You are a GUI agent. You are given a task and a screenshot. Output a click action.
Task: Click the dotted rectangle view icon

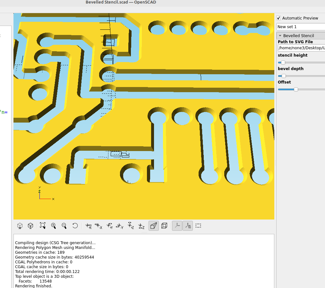point(198,226)
